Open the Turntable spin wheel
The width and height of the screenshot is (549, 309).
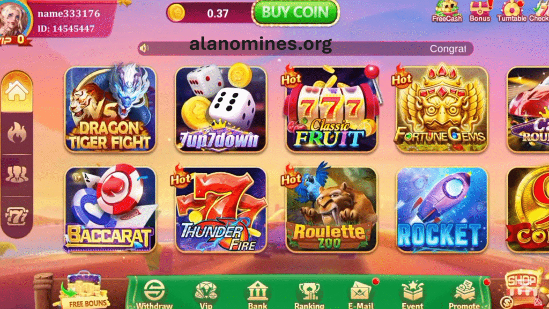(511, 11)
